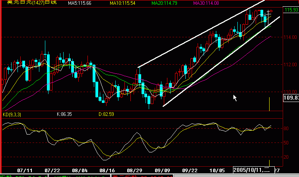Select the KD(9,3,3) indicator label
This screenshot has height=177, width=299.
[12, 115]
